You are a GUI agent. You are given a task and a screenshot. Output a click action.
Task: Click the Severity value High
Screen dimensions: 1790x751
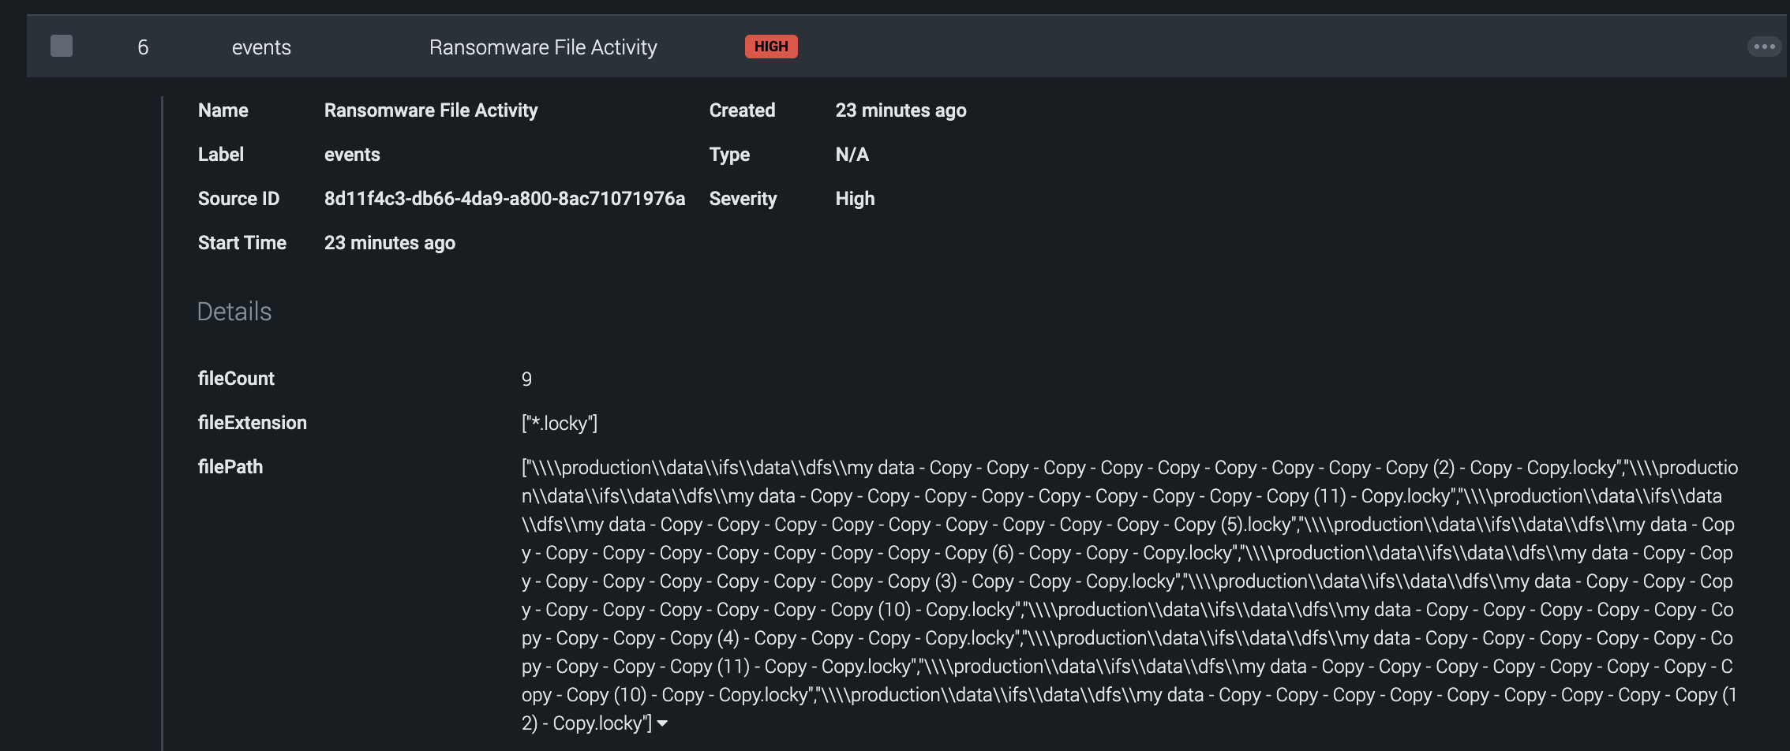pos(855,199)
